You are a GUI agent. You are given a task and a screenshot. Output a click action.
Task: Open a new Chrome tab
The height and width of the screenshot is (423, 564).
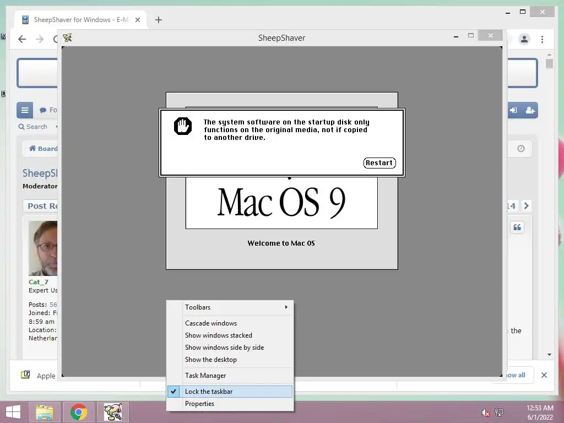(159, 20)
